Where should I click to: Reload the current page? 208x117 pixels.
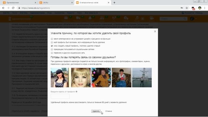[x=13, y=8]
